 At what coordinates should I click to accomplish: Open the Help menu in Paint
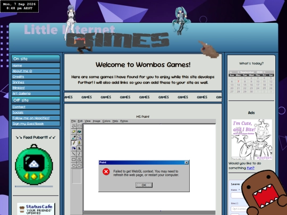tap(115, 121)
